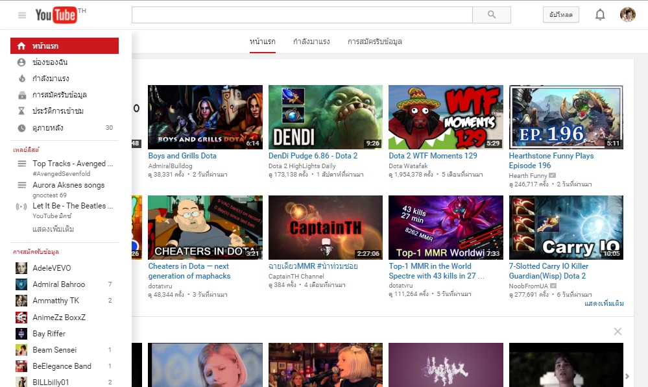Viewport: 648px width, 387px height.
Task: Play CaptainTH video thumbnail
Action: 326,228
